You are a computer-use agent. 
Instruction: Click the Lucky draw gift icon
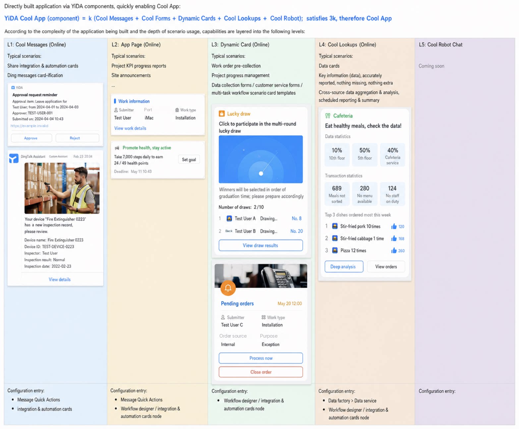[222, 114]
